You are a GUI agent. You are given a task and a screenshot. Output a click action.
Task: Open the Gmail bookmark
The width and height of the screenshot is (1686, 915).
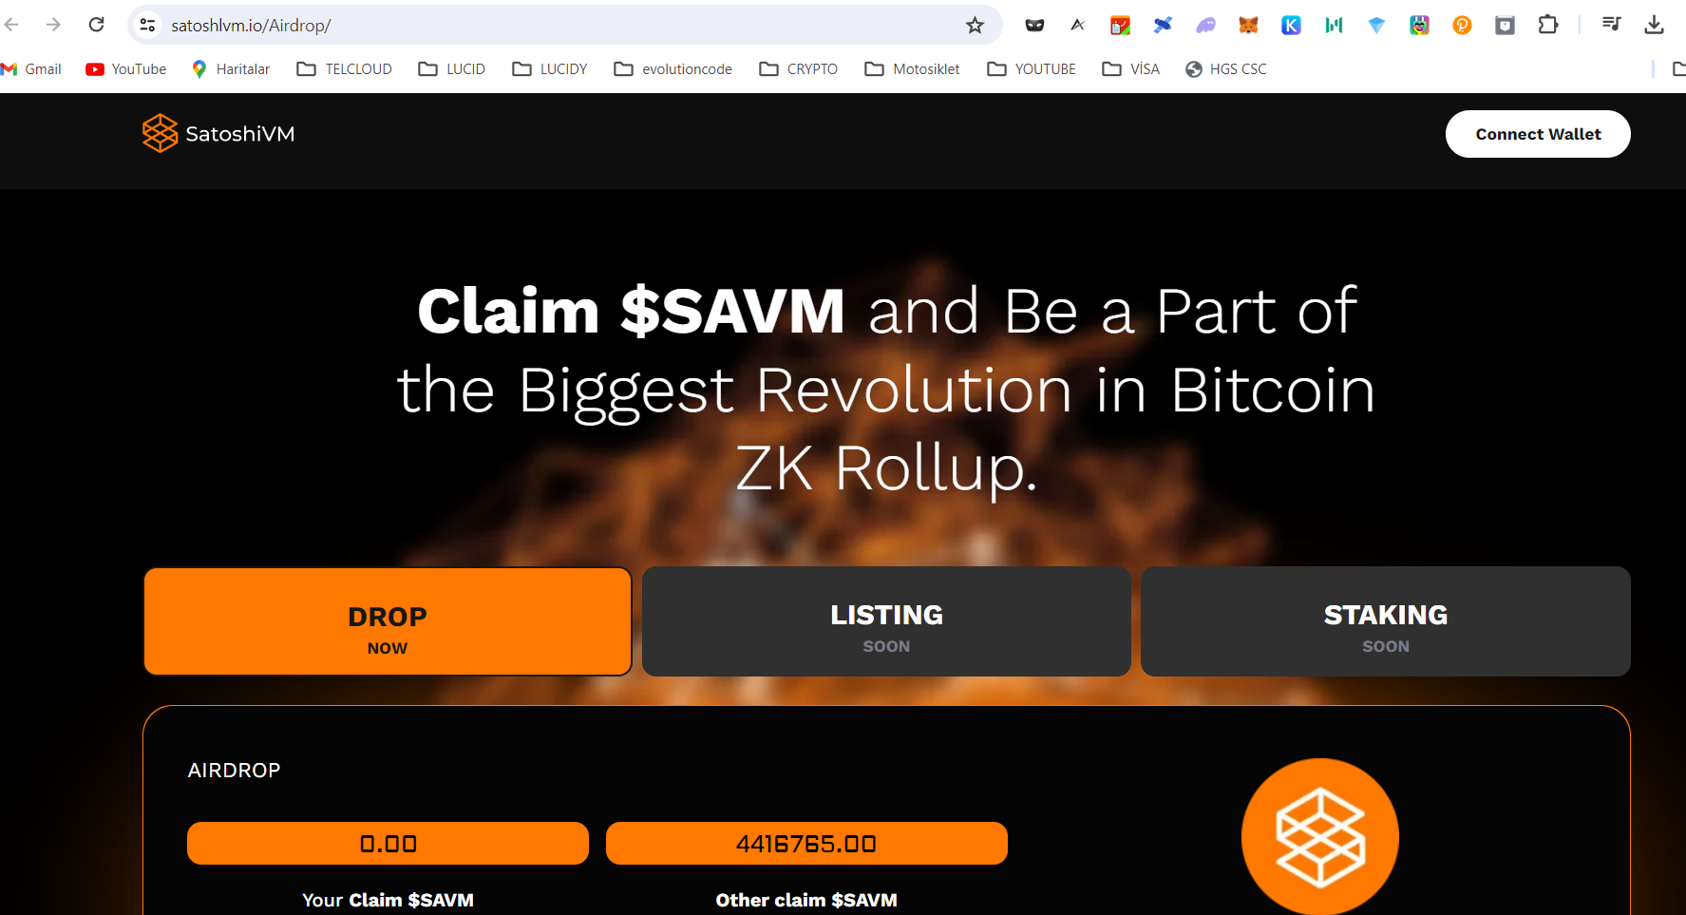pos(31,69)
